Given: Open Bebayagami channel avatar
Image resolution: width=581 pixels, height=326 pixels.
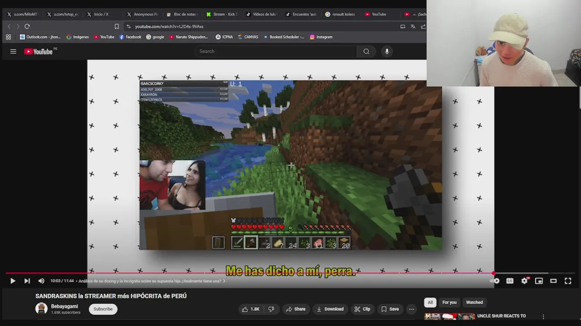Looking at the screenshot, I should (x=41, y=309).
